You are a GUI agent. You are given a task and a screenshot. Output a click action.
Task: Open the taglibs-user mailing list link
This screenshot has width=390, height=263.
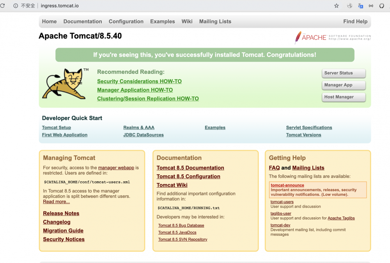point(280,214)
